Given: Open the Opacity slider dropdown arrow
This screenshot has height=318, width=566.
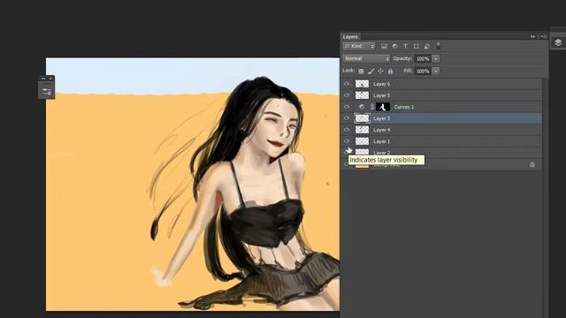Looking at the screenshot, I should tap(436, 59).
